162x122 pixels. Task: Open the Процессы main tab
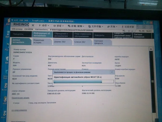(x=21, y=34)
